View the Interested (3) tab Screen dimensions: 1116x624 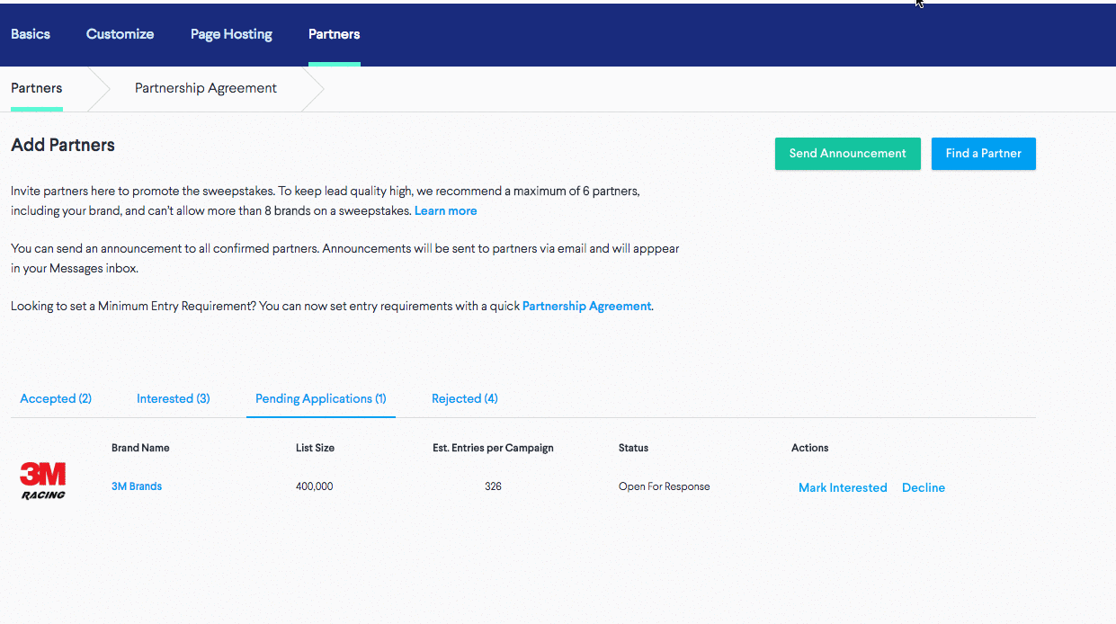pos(174,398)
